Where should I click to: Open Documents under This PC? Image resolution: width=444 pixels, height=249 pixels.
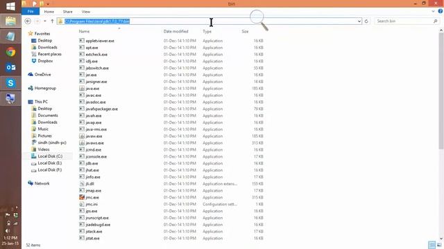48,116
